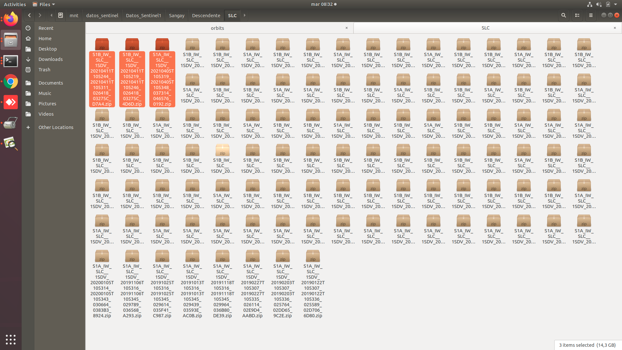Click Sangay in the path bar
Screen dimensions: 622x350
[x=177, y=16]
